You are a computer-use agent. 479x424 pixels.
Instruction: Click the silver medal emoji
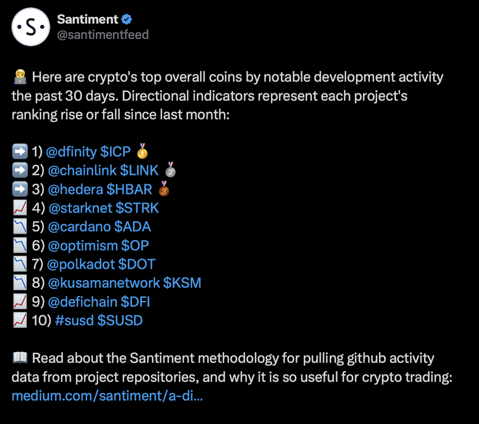coord(170,170)
